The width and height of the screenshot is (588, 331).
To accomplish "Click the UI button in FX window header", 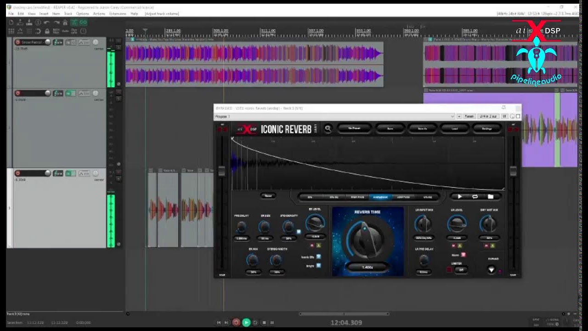I will coord(504,116).
